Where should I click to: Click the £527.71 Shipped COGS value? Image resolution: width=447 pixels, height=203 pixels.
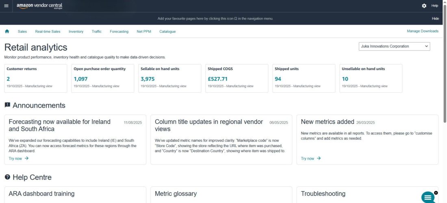coord(217,79)
